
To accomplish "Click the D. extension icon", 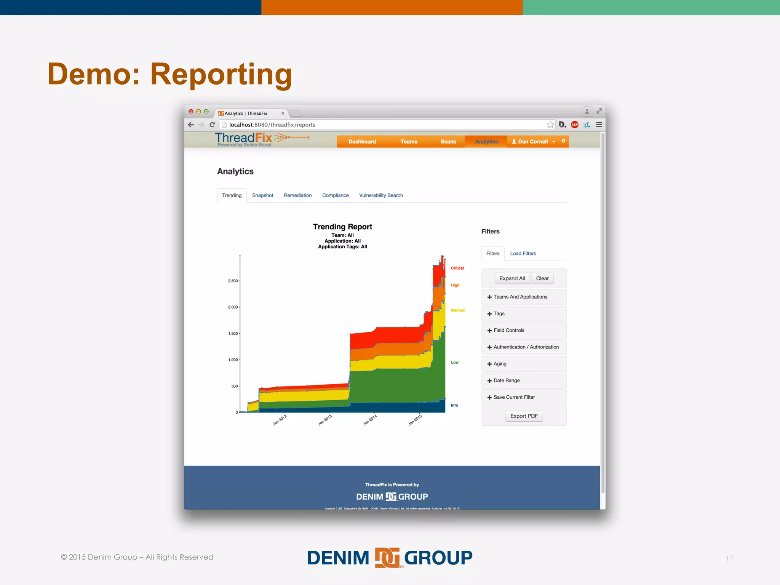I will pyautogui.click(x=563, y=125).
